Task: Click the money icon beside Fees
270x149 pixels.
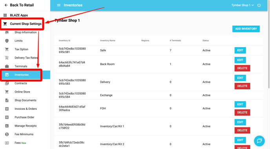Action: click(x=7, y=143)
